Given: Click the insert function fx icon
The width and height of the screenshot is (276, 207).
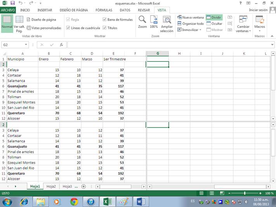Looking at the screenshot, I should pos(61,45).
